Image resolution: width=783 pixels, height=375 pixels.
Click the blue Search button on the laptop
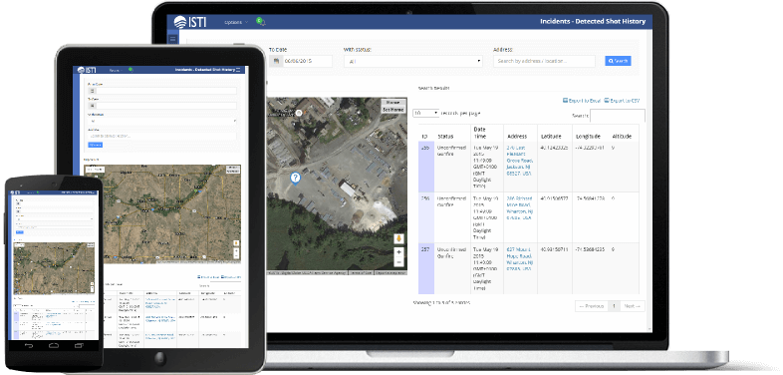tap(618, 61)
